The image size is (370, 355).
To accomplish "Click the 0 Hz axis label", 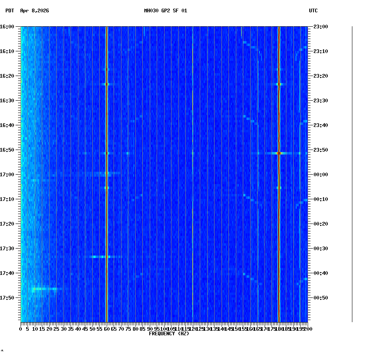I will (20, 329).
